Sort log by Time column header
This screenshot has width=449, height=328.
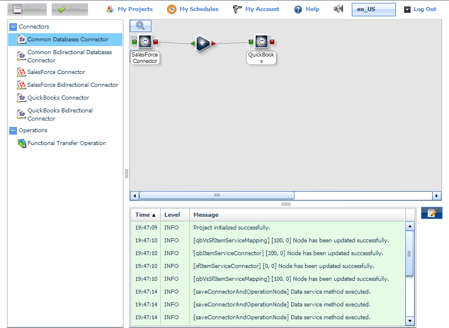[146, 215]
